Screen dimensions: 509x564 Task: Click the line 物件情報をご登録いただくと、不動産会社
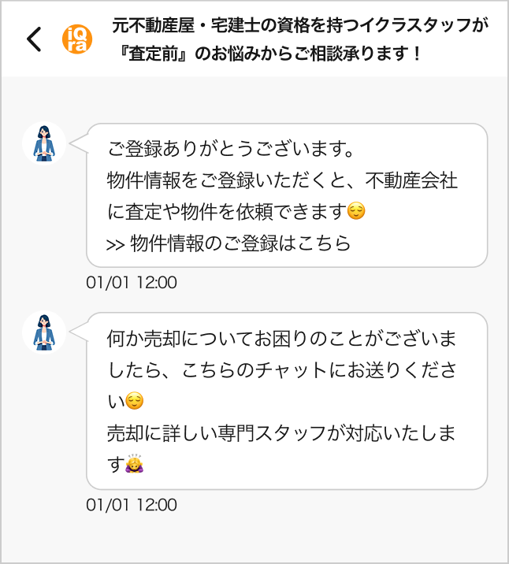click(x=282, y=180)
